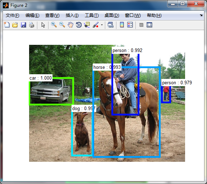The height and width of the screenshot is (184, 207).
Task: Click the 'person : 0.992' label
Action: (127, 50)
